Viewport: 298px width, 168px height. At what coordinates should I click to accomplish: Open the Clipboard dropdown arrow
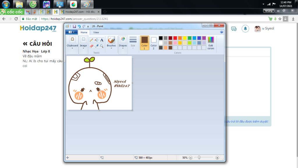click(72, 48)
